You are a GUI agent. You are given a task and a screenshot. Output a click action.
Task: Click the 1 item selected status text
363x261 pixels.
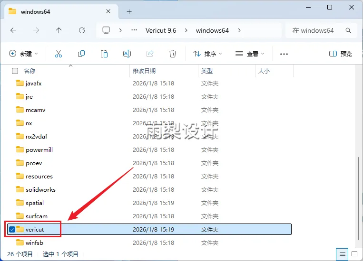click(60, 254)
